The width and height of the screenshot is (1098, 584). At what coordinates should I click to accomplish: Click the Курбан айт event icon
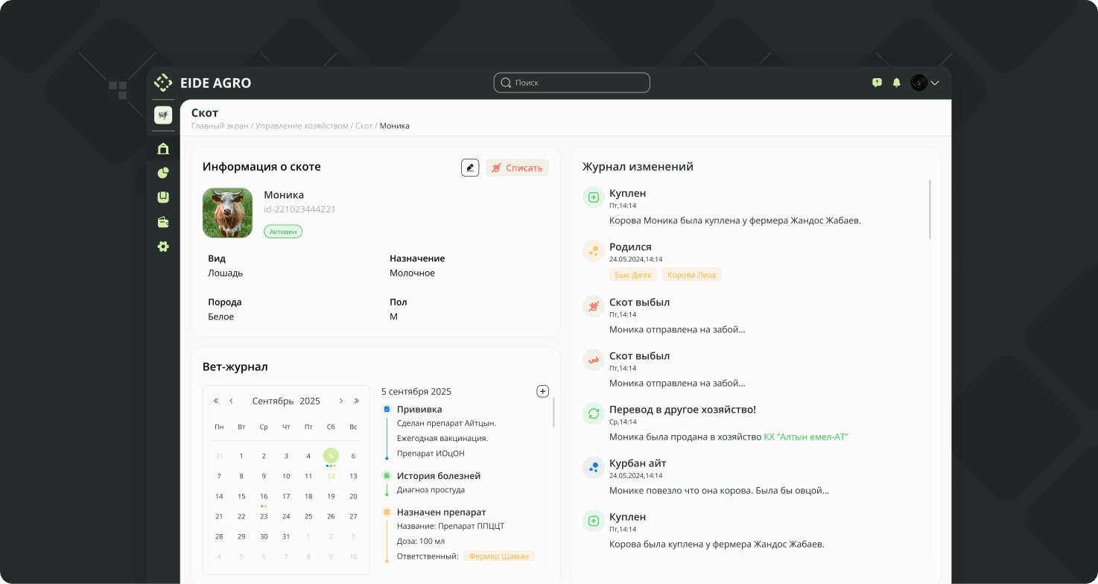point(593,467)
